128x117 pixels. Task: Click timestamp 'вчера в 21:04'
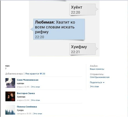point(23,100)
